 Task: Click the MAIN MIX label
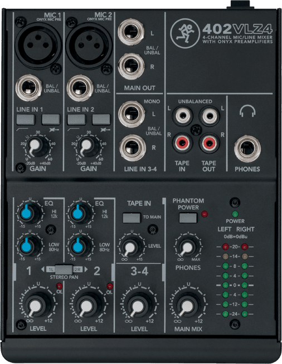tap(188, 329)
